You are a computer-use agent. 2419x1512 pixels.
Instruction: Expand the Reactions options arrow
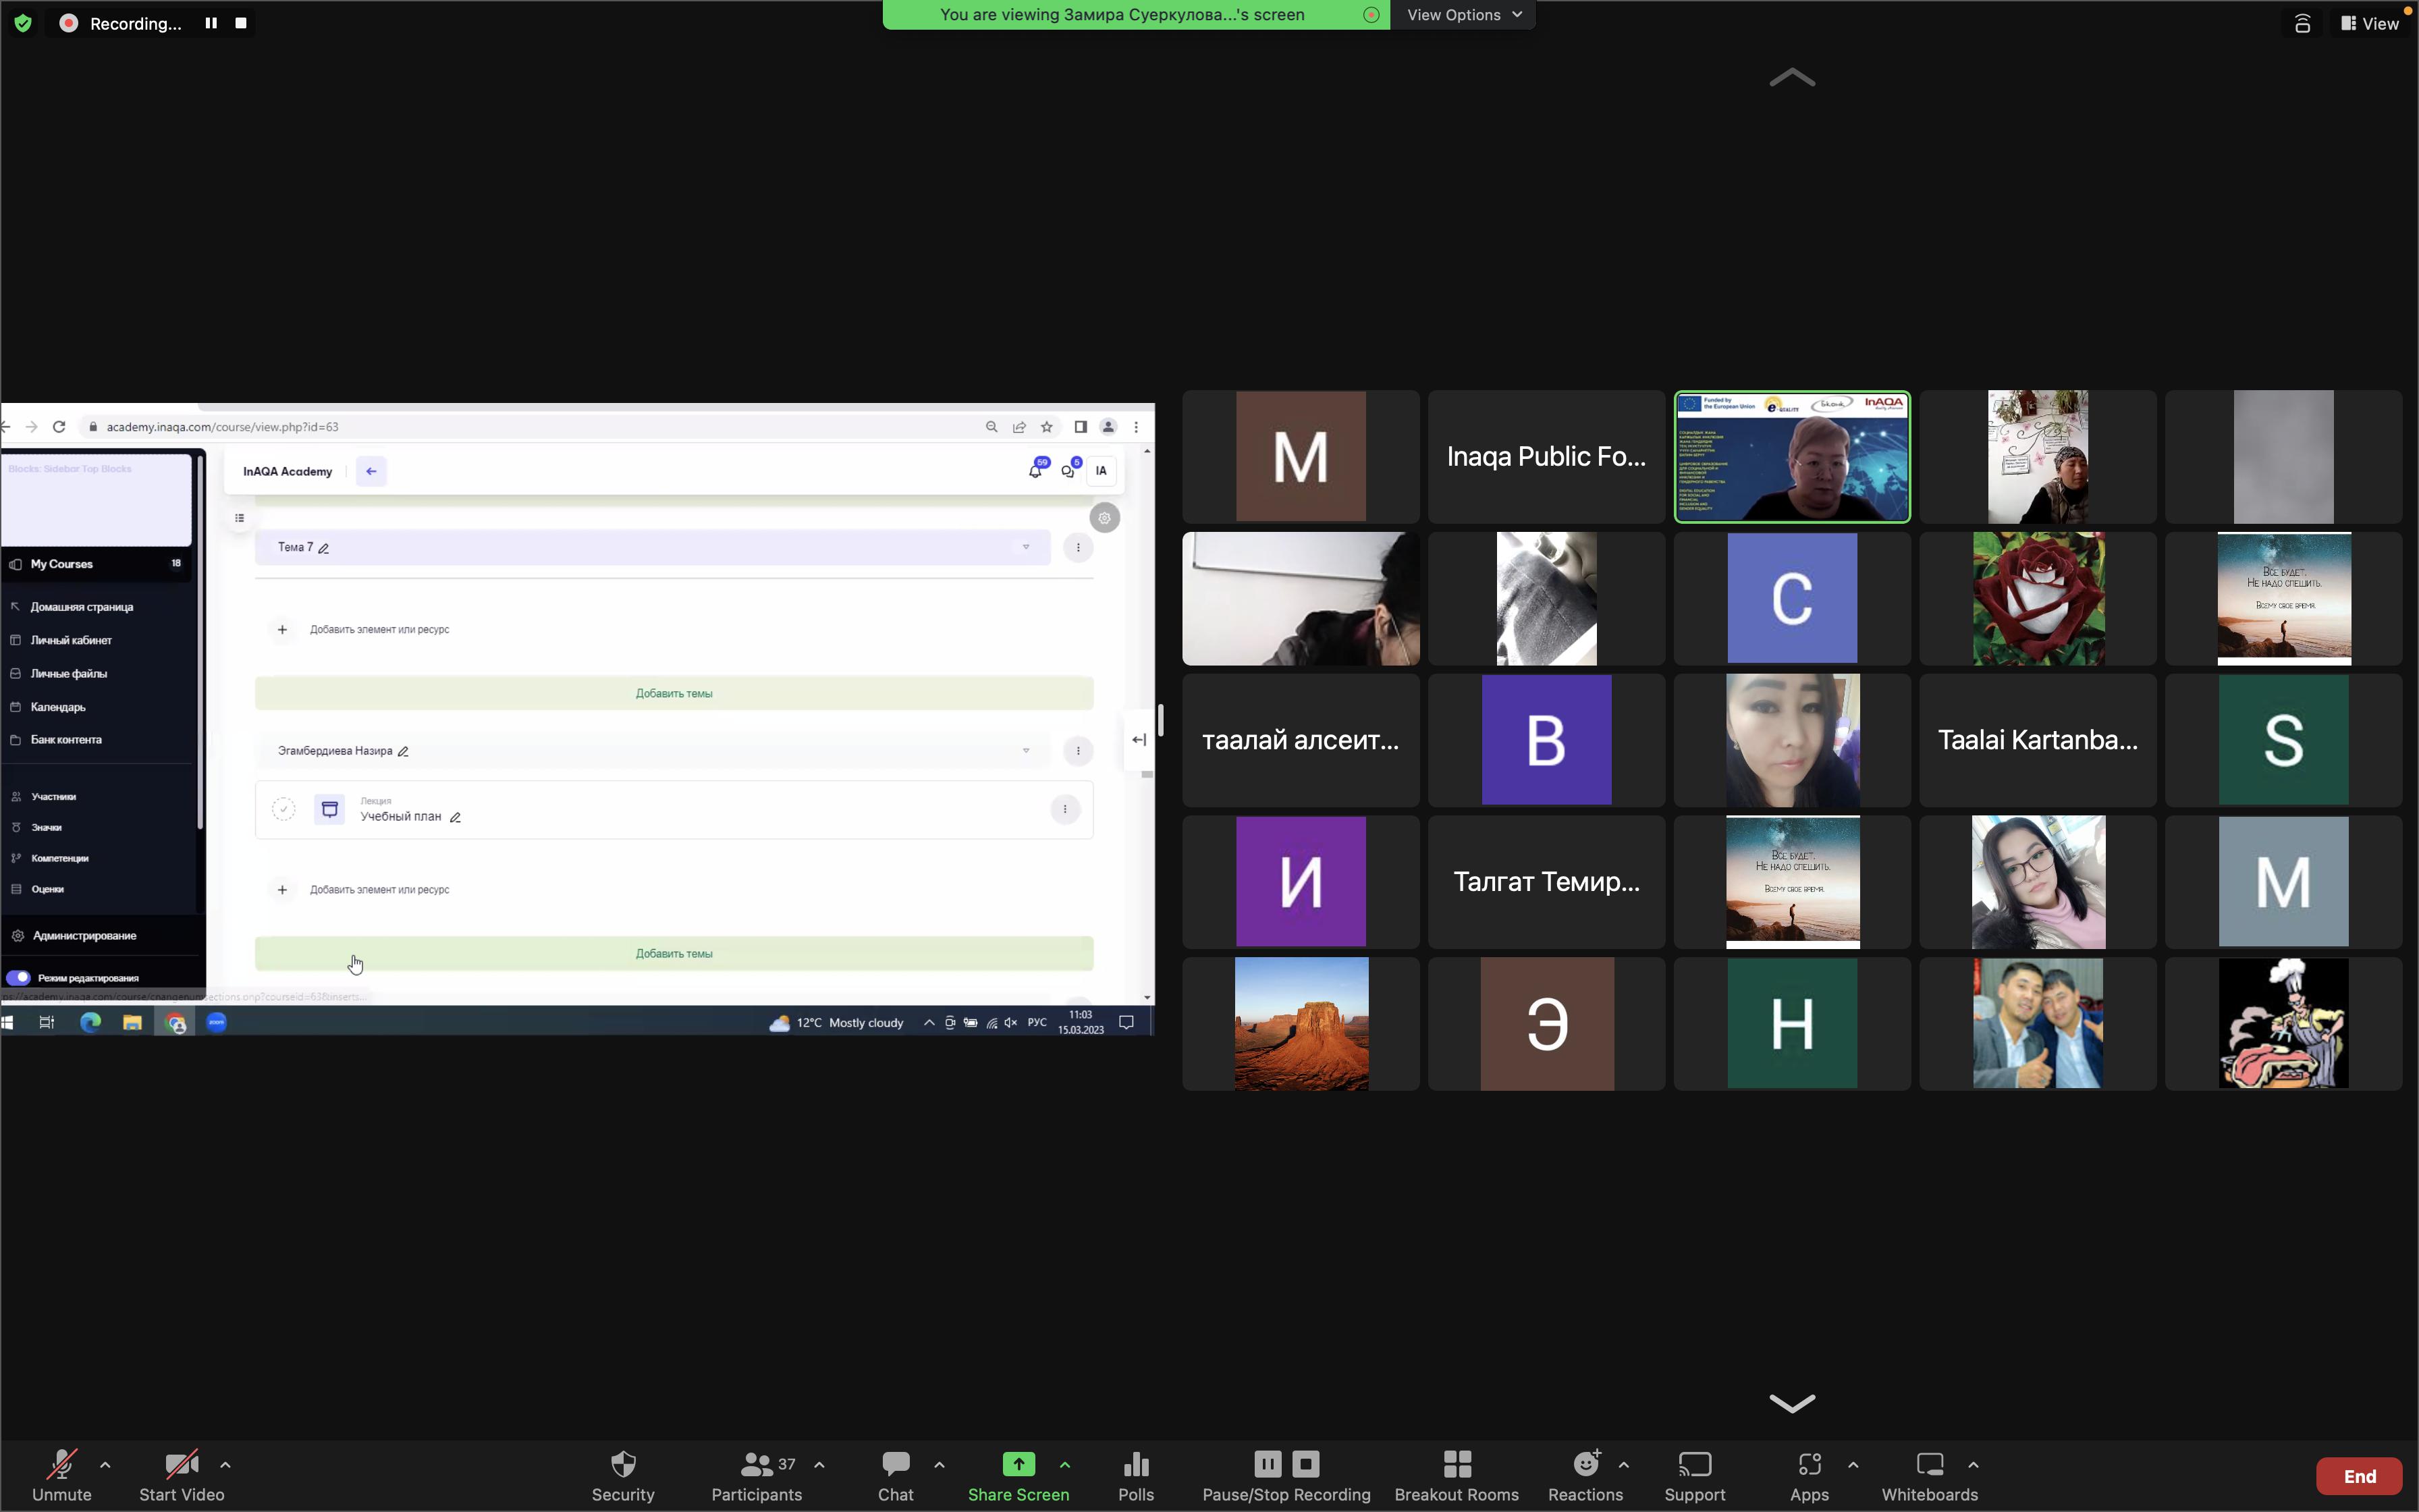click(x=1625, y=1465)
